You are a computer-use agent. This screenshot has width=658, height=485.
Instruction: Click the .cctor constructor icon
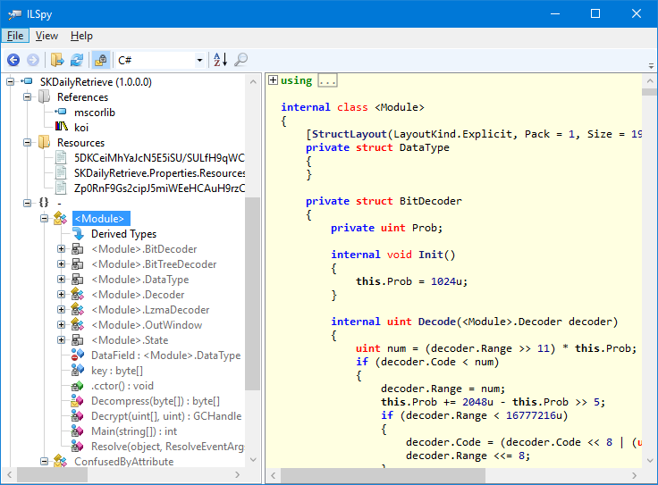(77, 386)
